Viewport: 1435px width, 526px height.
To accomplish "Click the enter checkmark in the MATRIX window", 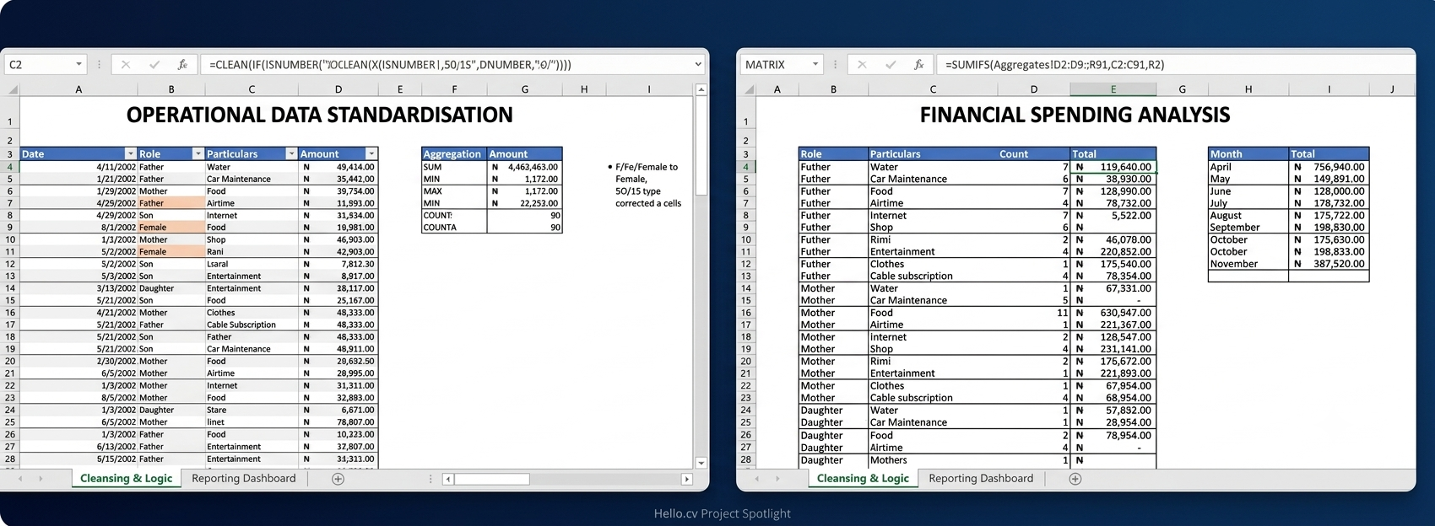I will 891,65.
